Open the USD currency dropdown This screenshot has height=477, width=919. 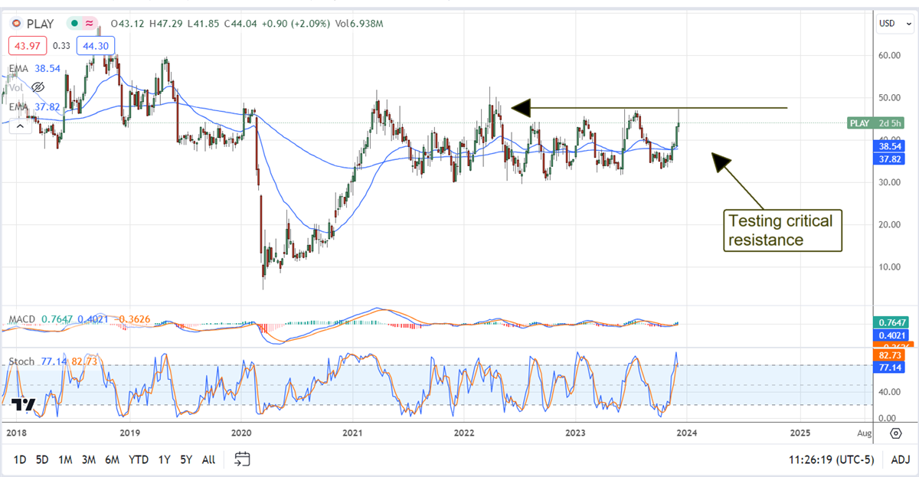click(894, 24)
